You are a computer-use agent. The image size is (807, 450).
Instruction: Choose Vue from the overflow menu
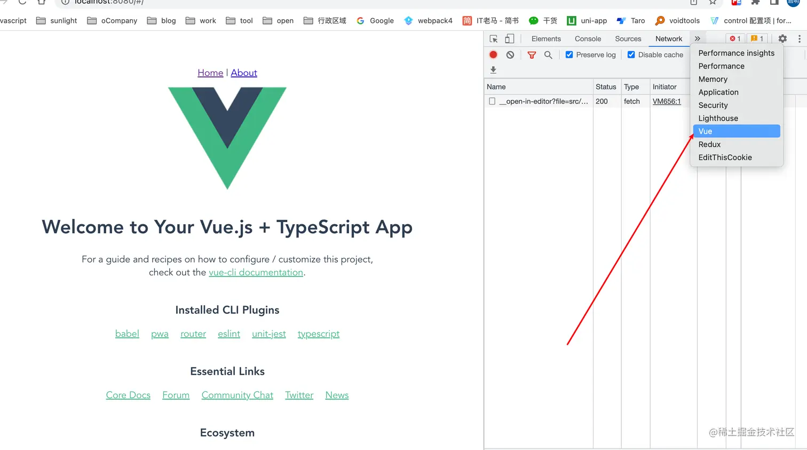[737, 131]
